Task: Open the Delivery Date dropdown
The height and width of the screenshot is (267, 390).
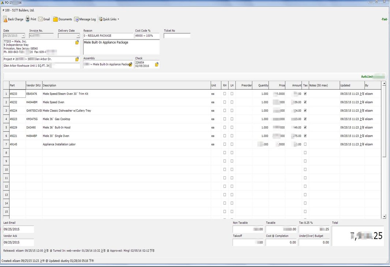Action: (x=78, y=36)
